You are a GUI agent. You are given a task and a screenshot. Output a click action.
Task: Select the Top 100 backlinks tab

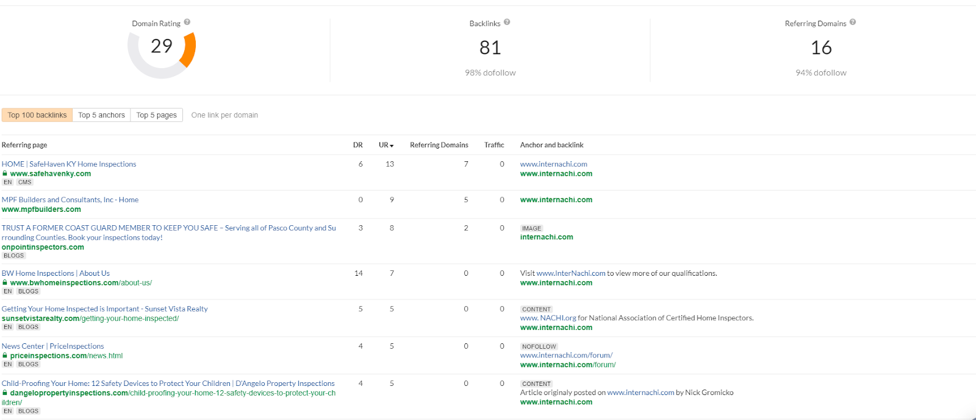pyautogui.click(x=37, y=115)
